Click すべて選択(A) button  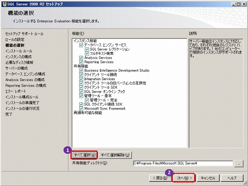(x=84, y=155)
